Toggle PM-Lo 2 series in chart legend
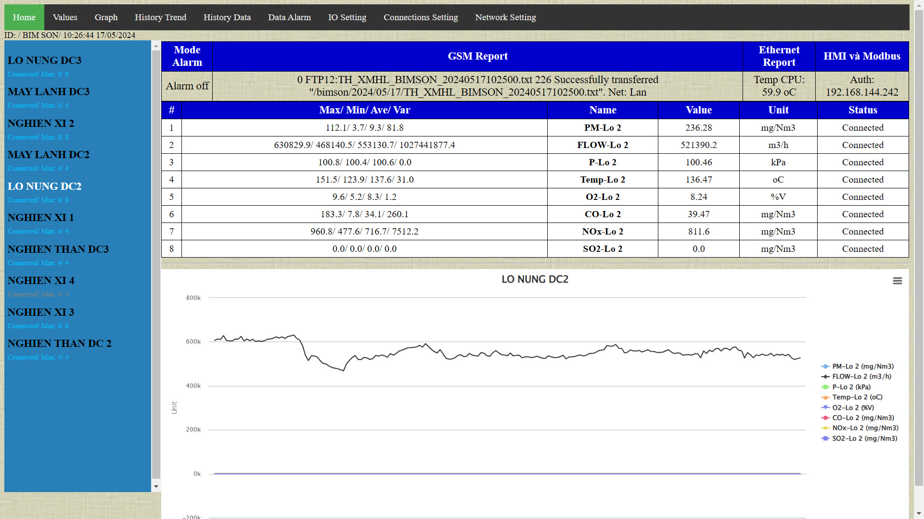The height and width of the screenshot is (519, 924). coord(862,366)
